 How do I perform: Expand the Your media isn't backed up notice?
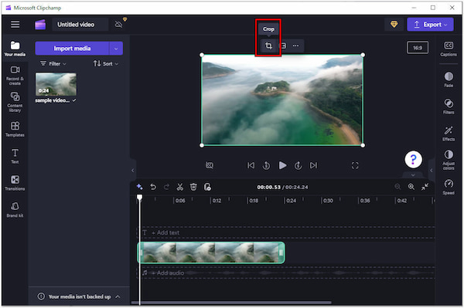click(x=118, y=296)
